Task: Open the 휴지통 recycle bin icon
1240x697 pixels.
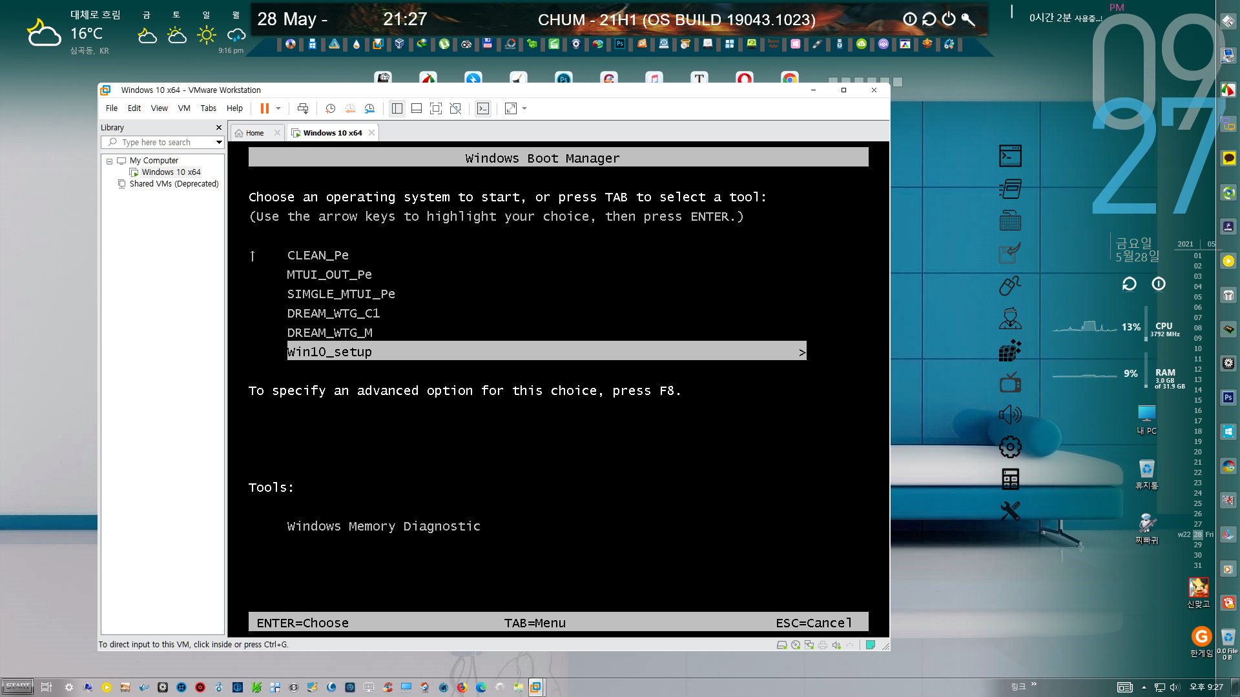Action: 1147,474
